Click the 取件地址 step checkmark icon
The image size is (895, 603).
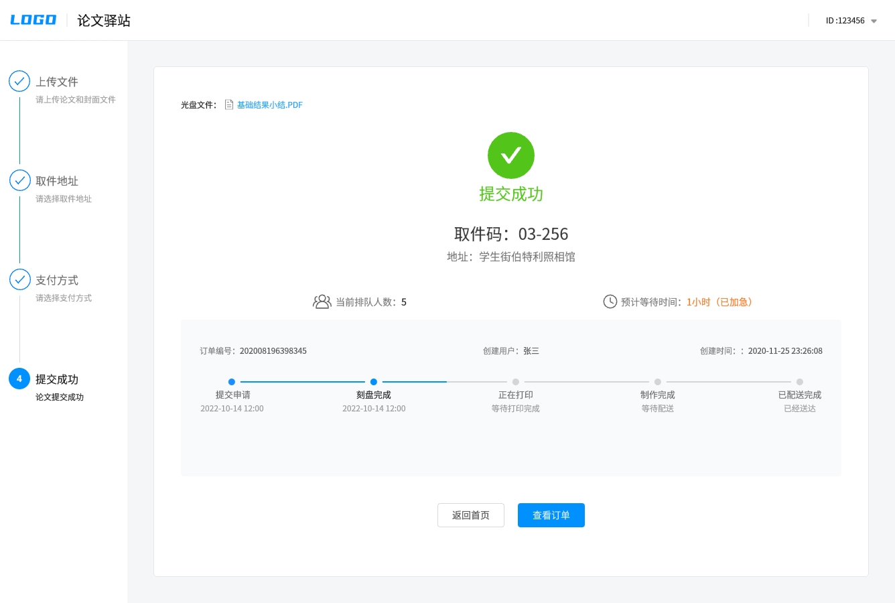(x=19, y=180)
